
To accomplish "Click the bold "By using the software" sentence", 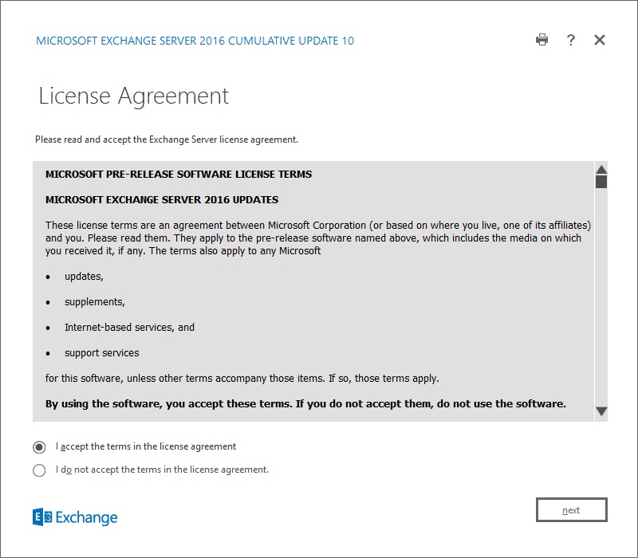I will [x=305, y=404].
